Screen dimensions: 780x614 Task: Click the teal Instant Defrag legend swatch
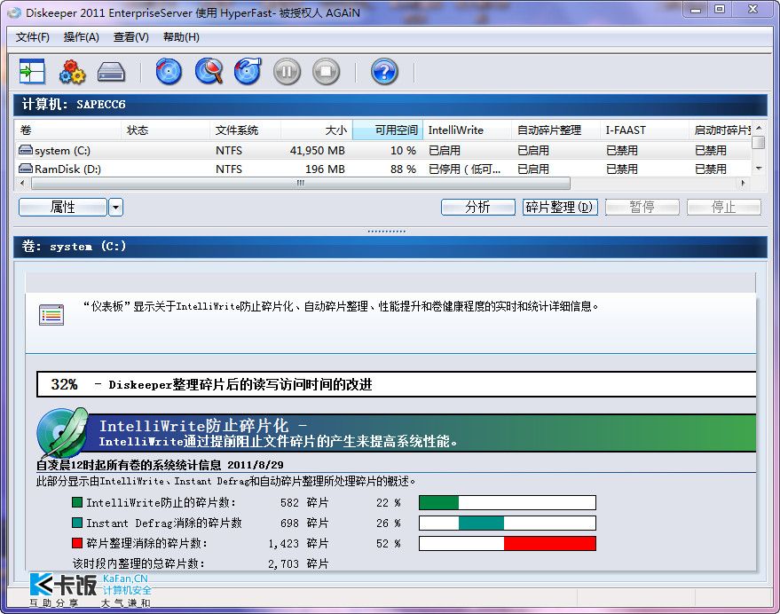point(77,523)
